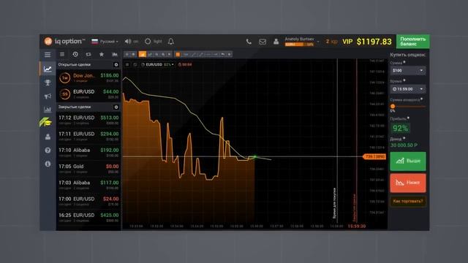Open settings gear for Открытые сделки

point(116,65)
